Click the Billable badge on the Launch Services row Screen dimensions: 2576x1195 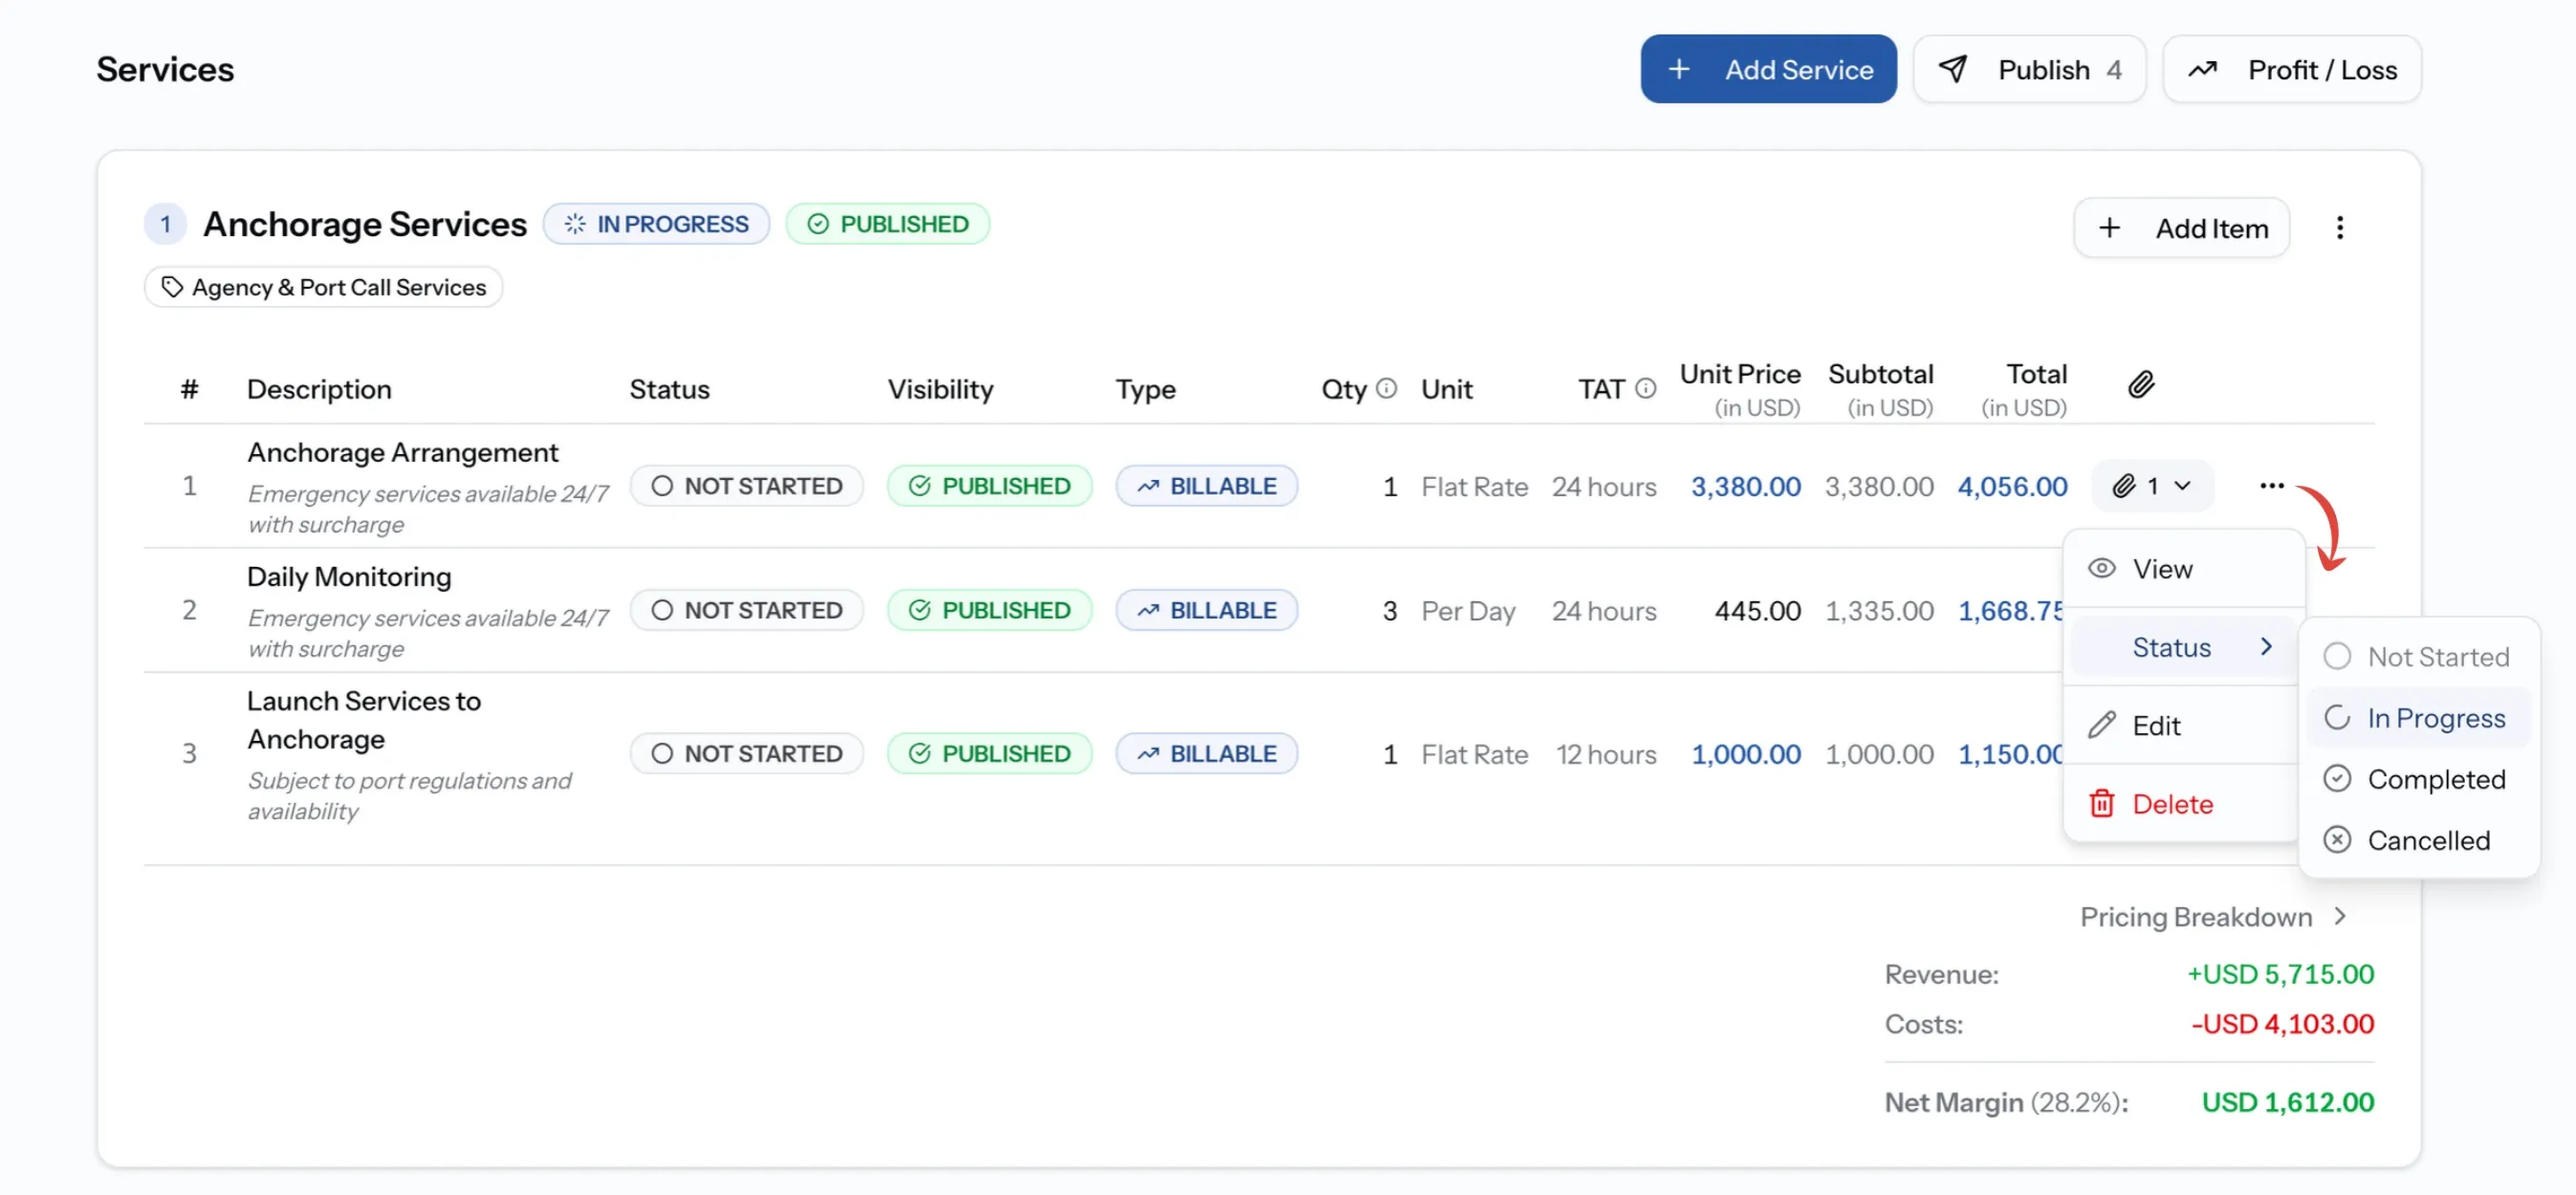coord(1206,754)
